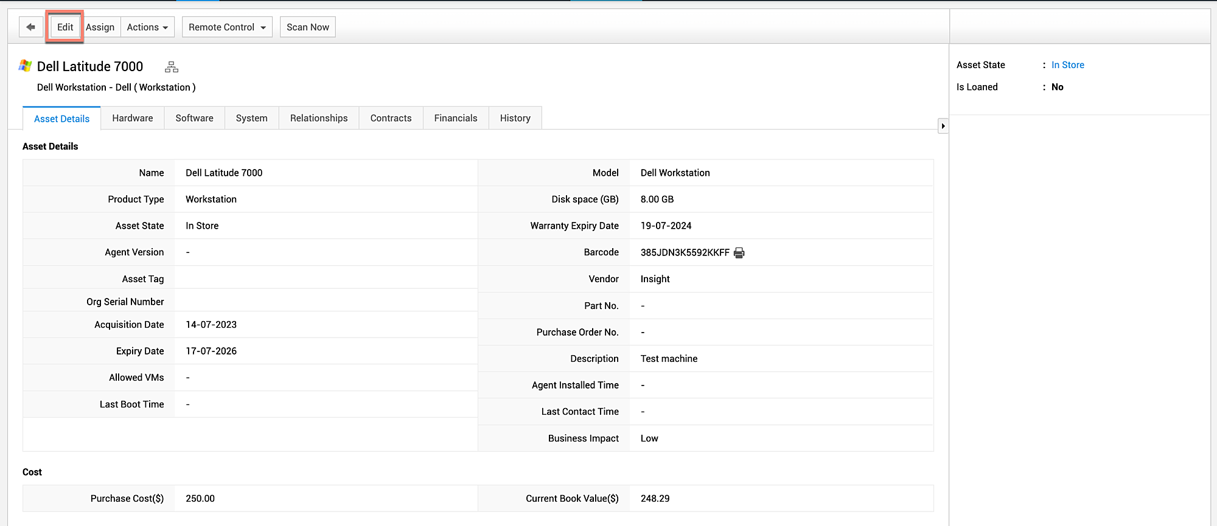Select the Asset Details tab

[61, 119]
